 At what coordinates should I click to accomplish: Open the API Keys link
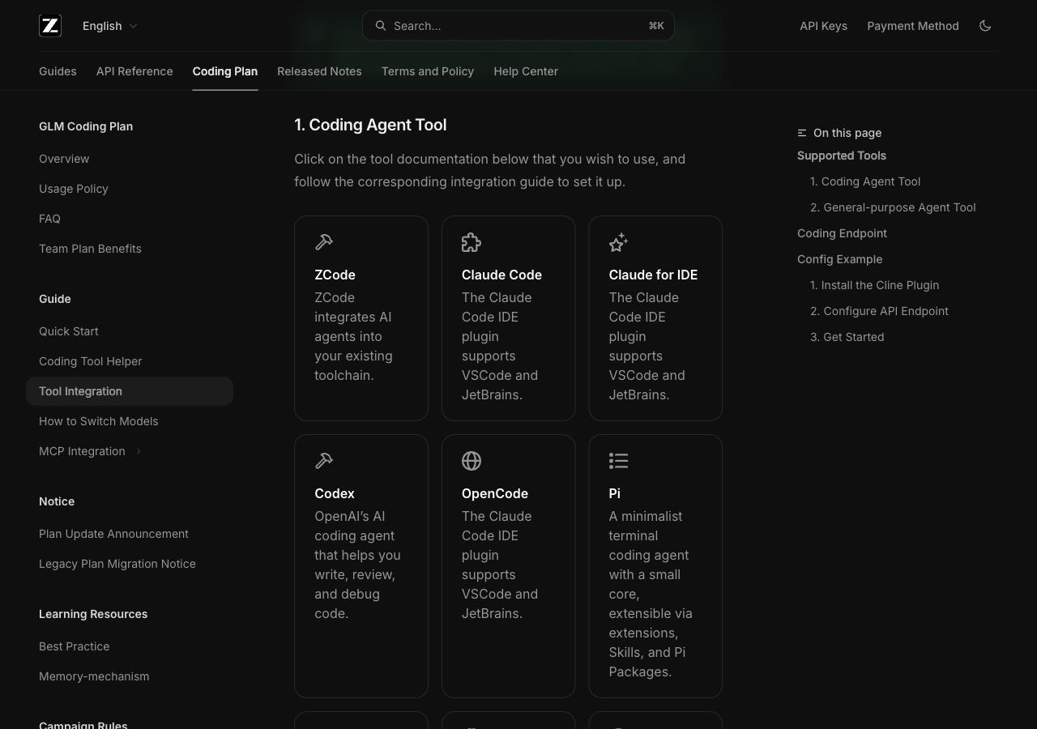[823, 26]
